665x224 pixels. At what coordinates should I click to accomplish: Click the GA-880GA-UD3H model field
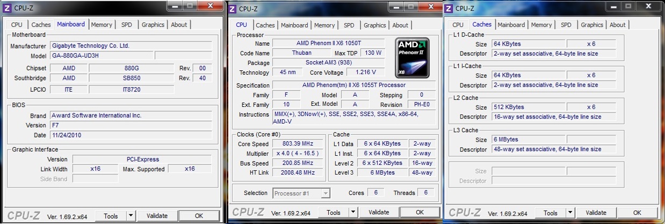click(100, 56)
